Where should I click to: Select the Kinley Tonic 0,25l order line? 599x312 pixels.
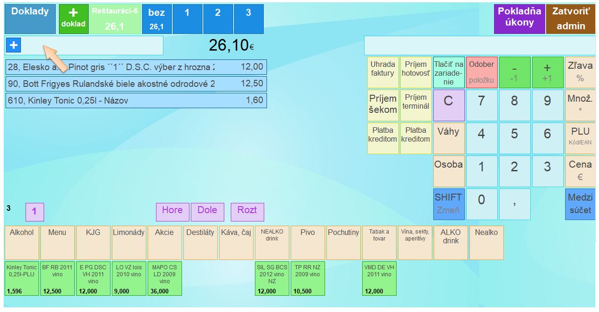[136, 100]
